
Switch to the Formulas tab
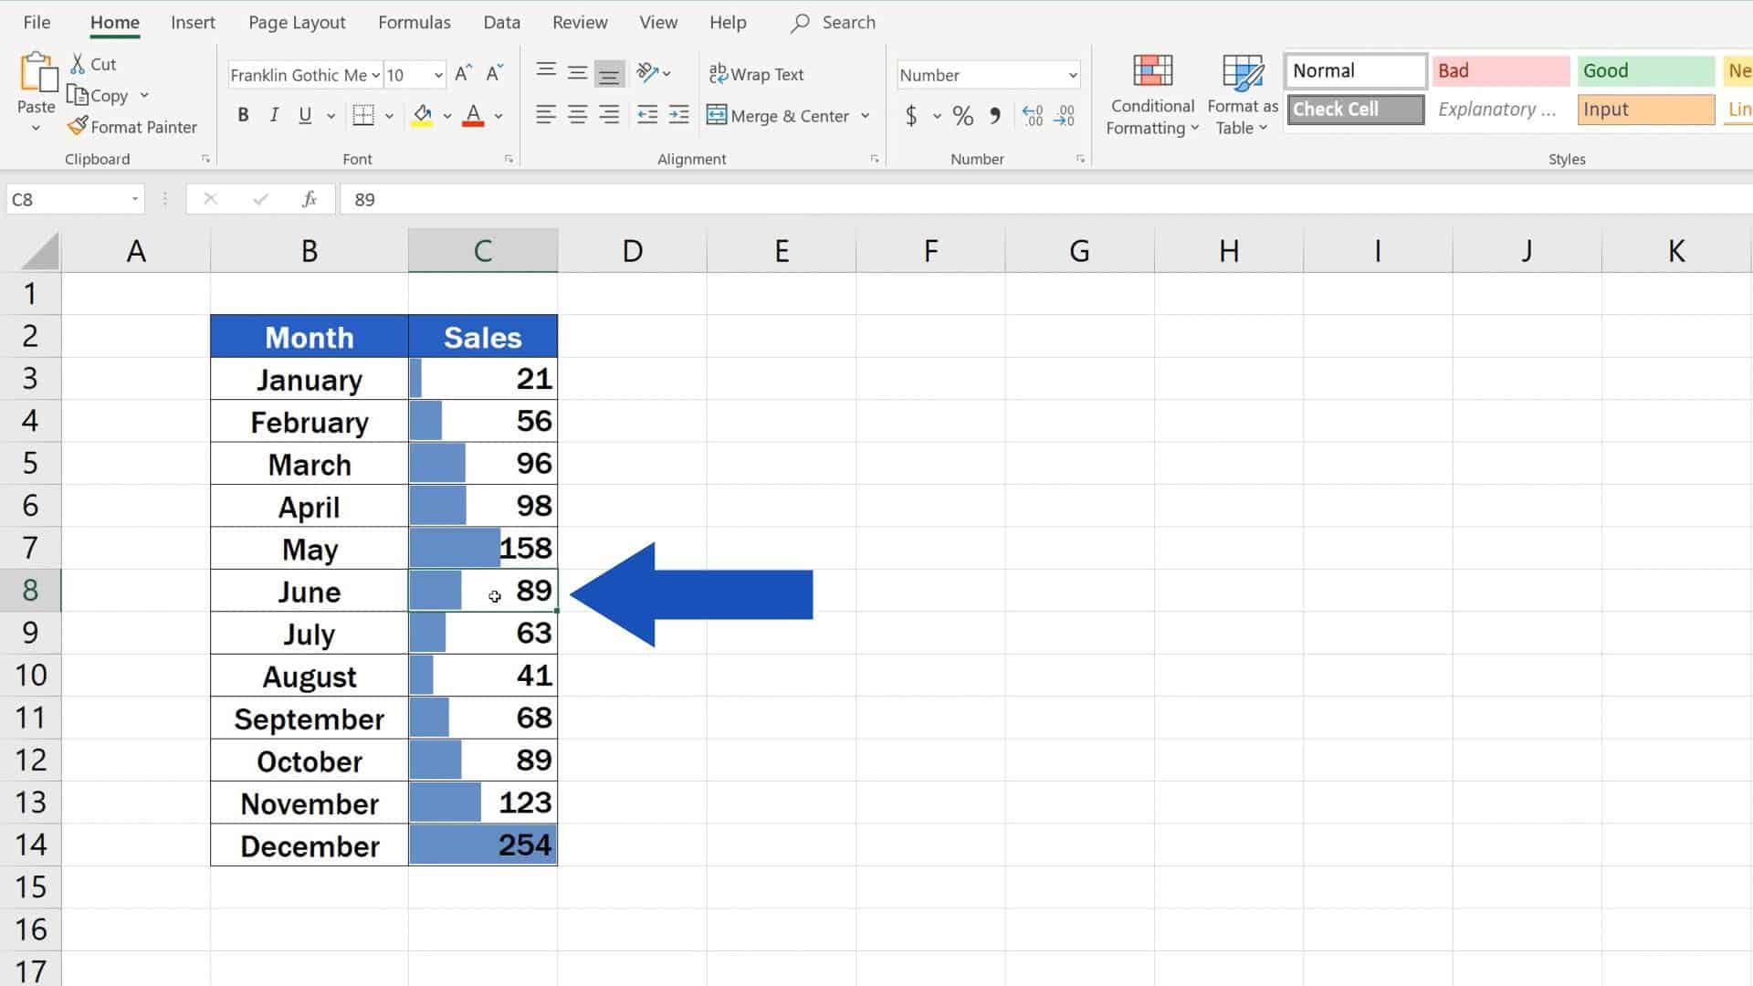point(415,22)
